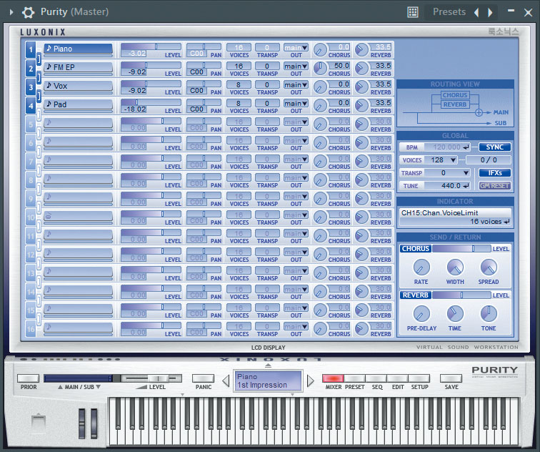Open the Pad channel main output dropdown
This screenshot has width=540, height=452.
coord(296,103)
